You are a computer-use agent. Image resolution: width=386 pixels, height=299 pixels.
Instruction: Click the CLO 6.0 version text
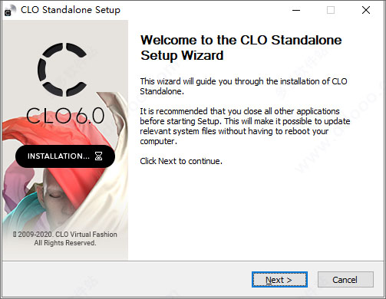tap(65, 116)
